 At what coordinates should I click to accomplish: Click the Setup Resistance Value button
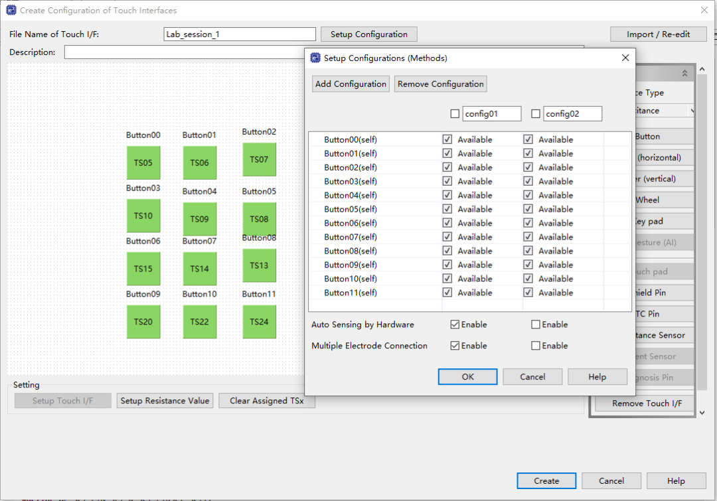point(165,400)
